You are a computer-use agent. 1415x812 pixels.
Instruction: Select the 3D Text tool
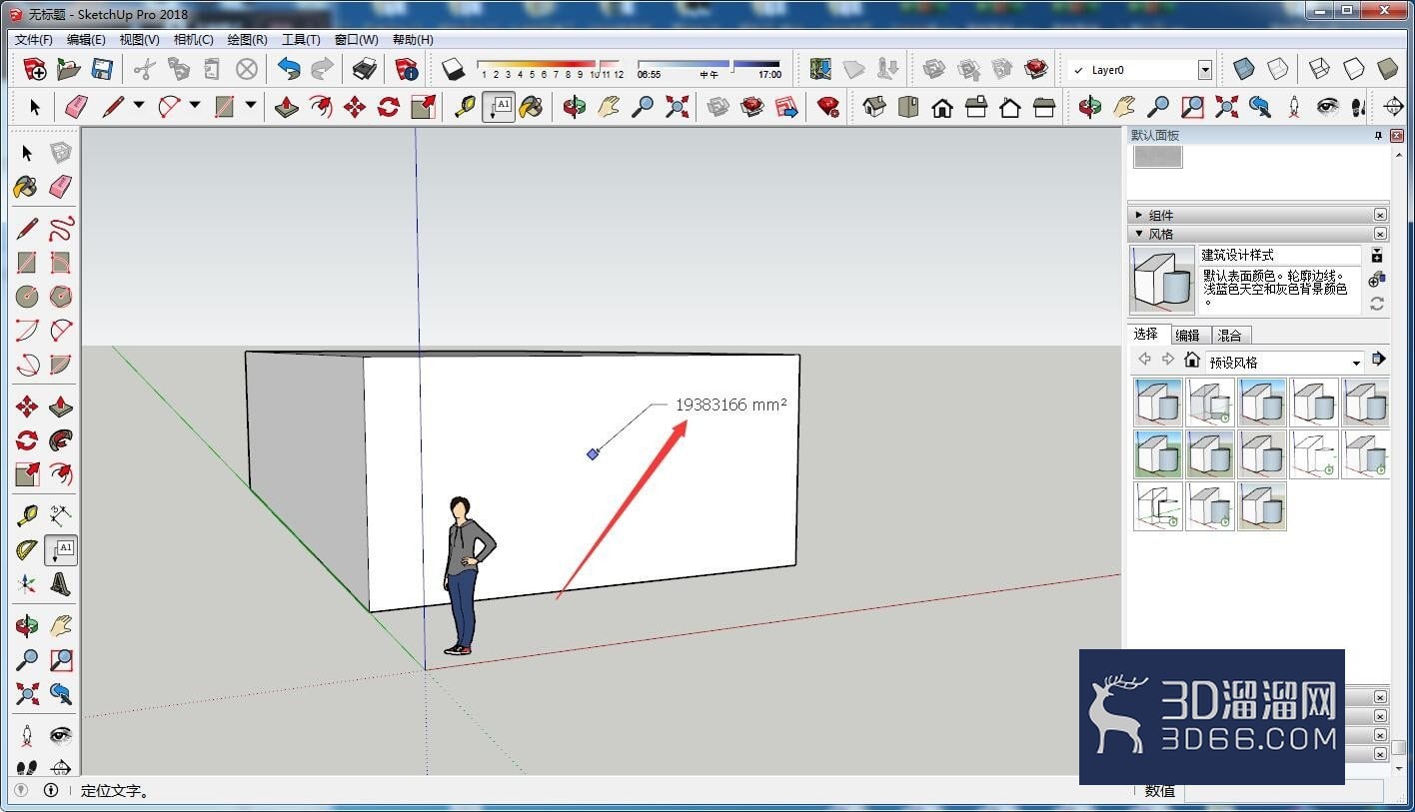point(61,584)
